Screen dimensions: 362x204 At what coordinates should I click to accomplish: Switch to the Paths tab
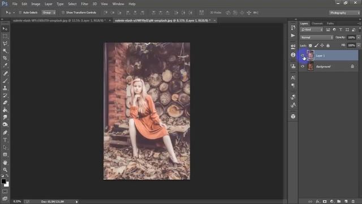(x=330, y=23)
